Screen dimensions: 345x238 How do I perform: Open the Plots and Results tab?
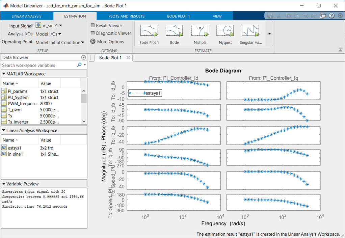(127, 16)
